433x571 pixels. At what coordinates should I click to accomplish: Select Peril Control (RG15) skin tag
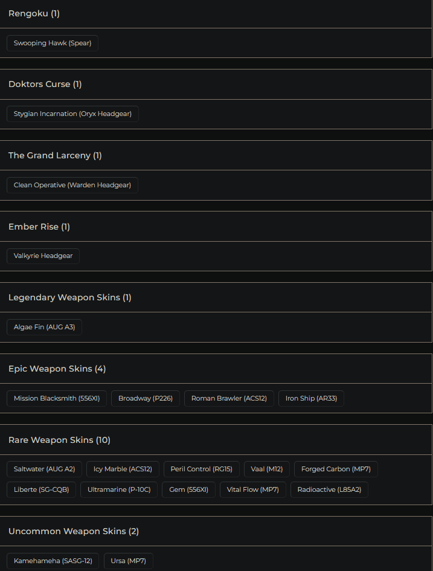[x=202, y=469]
